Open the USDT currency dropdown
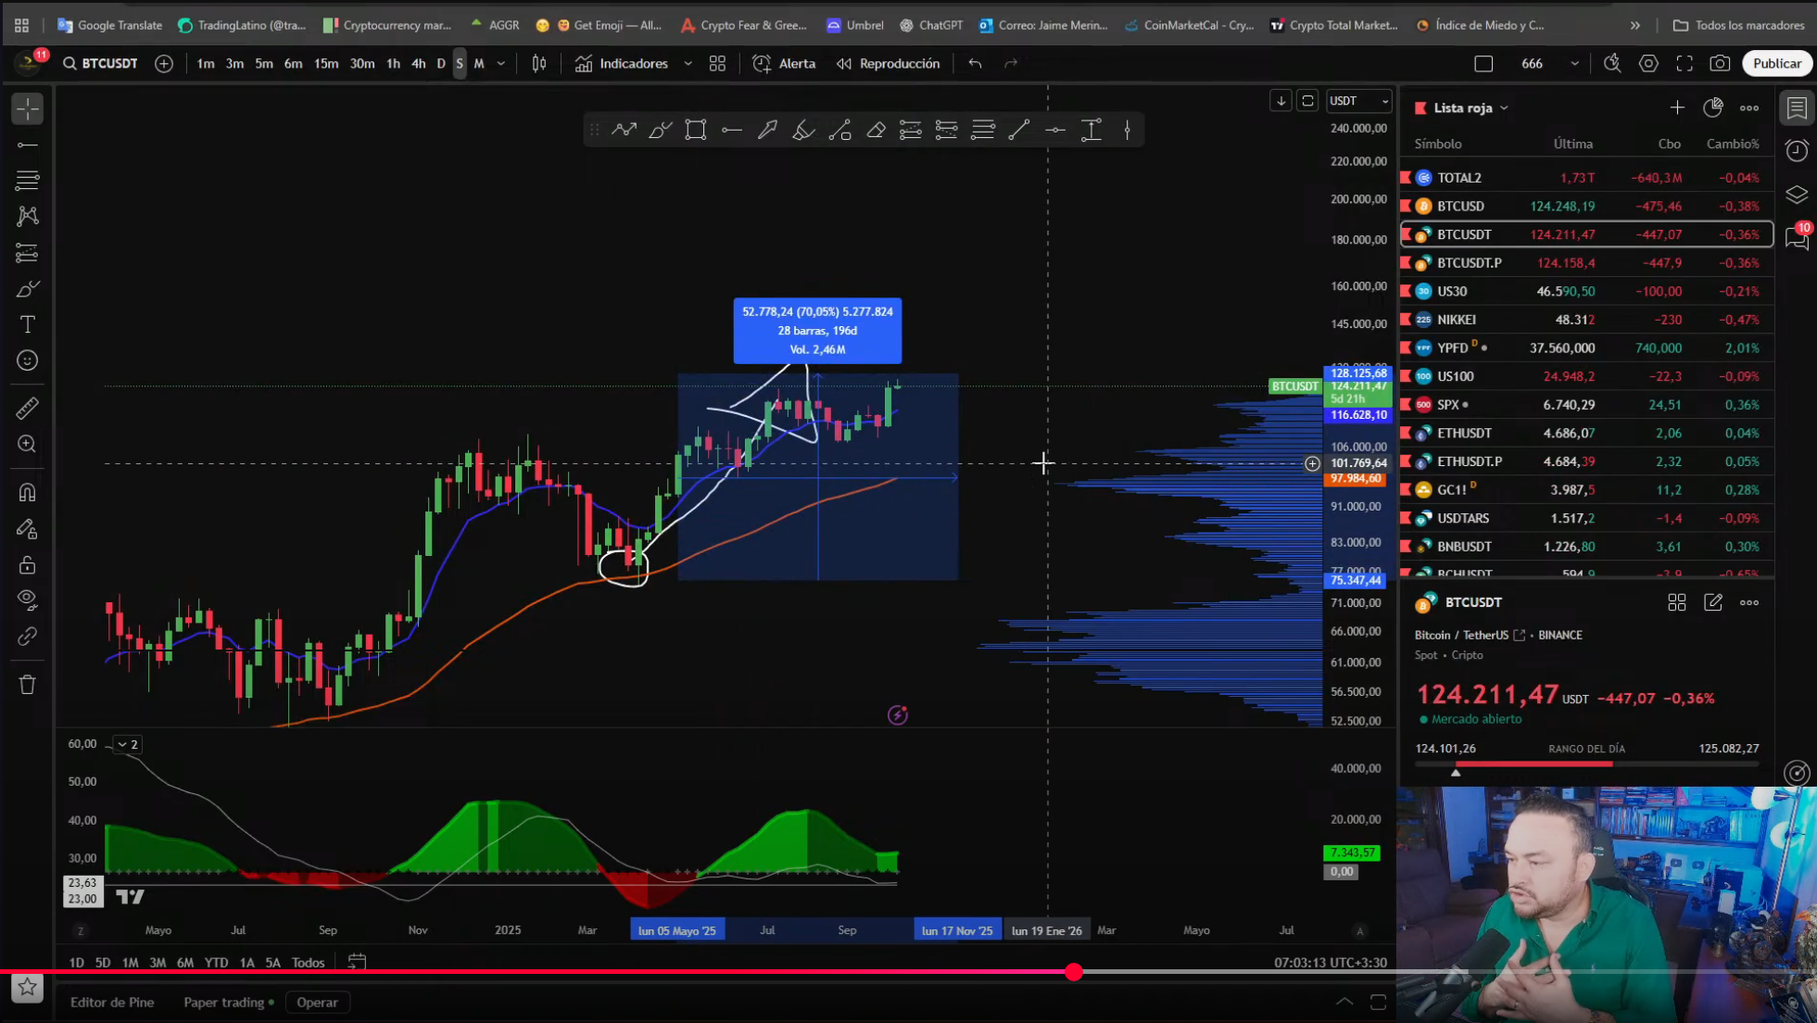The image size is (1817, 1023). [x=1358, y=100]
